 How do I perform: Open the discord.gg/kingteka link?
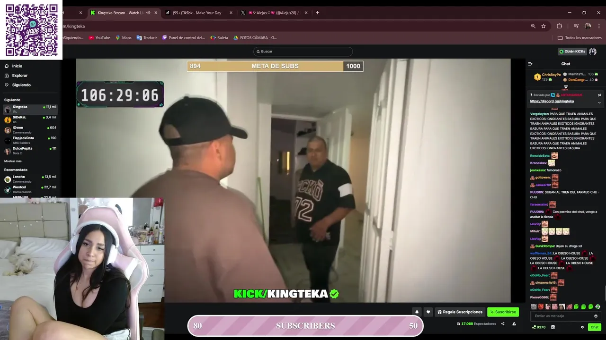coord(552,101)
